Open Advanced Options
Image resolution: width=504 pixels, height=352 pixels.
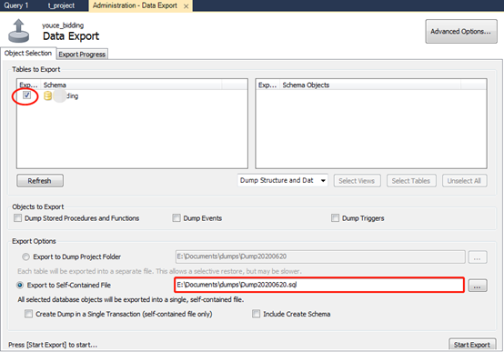tap(461, 31)
